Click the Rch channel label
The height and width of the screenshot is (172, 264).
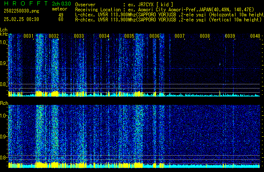tap(4, 103)
